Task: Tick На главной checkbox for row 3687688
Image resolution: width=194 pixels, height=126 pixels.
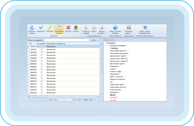Action: tap(42, 58)
